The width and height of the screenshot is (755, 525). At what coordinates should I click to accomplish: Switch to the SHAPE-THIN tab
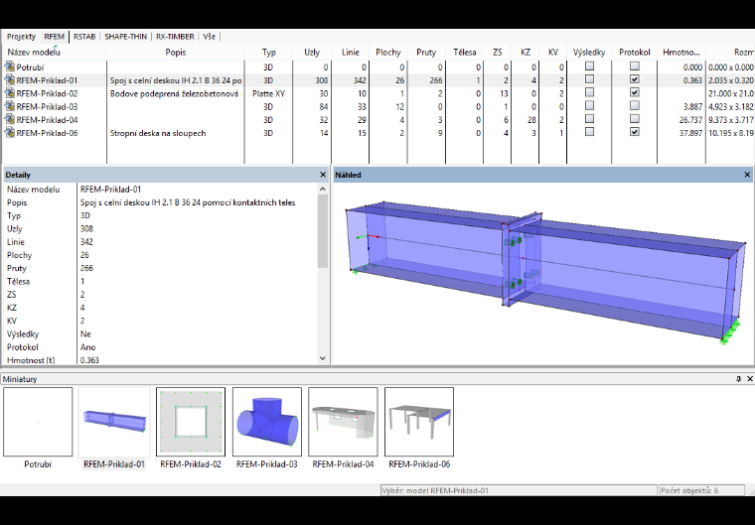pyautogui.click(x=126, y=37)
